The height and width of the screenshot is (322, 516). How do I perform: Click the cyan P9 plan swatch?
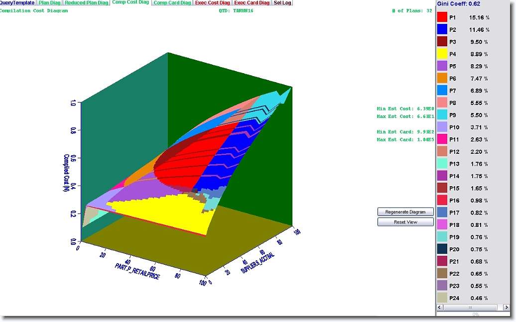(442, 115)
